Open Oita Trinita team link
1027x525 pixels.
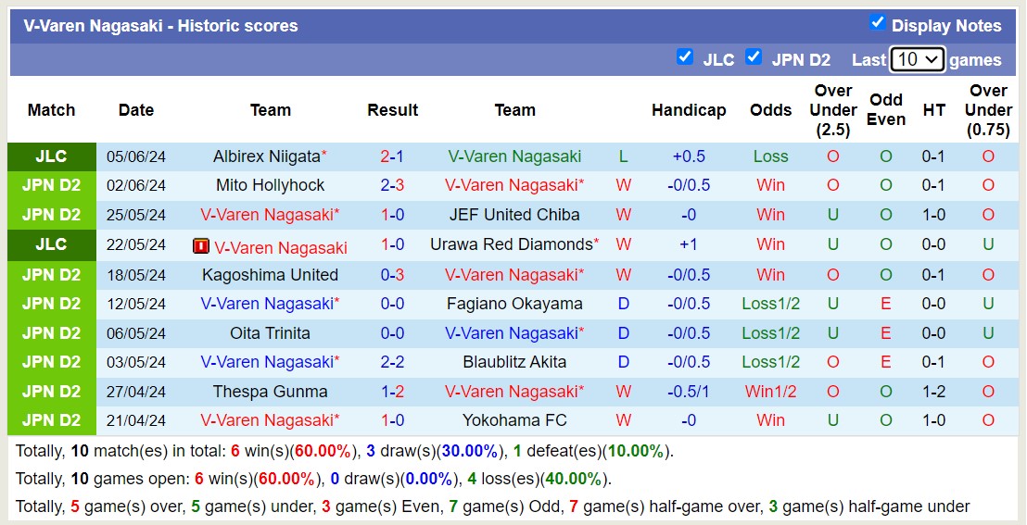[270, 333]
